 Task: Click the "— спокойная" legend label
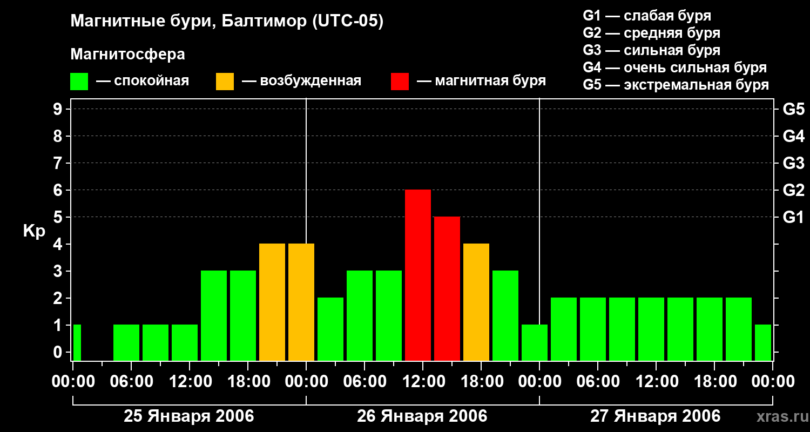point(143,81)
